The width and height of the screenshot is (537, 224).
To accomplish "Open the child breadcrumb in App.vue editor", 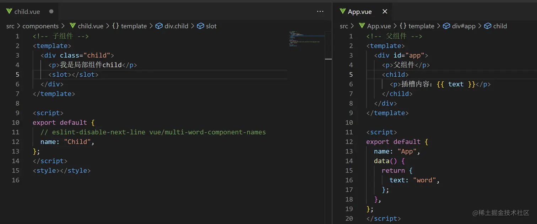I will coord(500,26).
